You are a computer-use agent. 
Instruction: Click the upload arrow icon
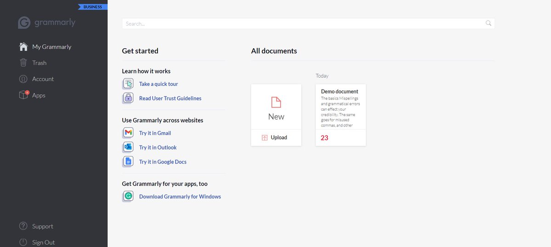point(264,138)
